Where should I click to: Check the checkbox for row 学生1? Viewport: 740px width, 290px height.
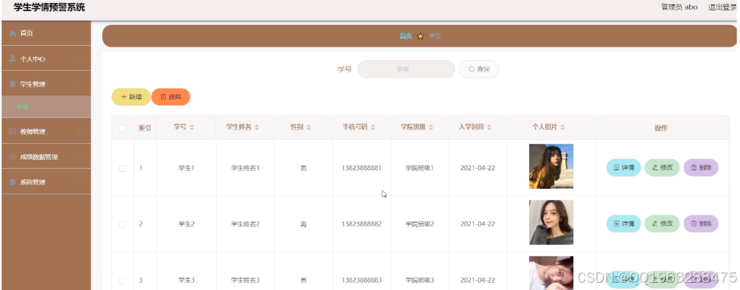(x=122, y=168)
